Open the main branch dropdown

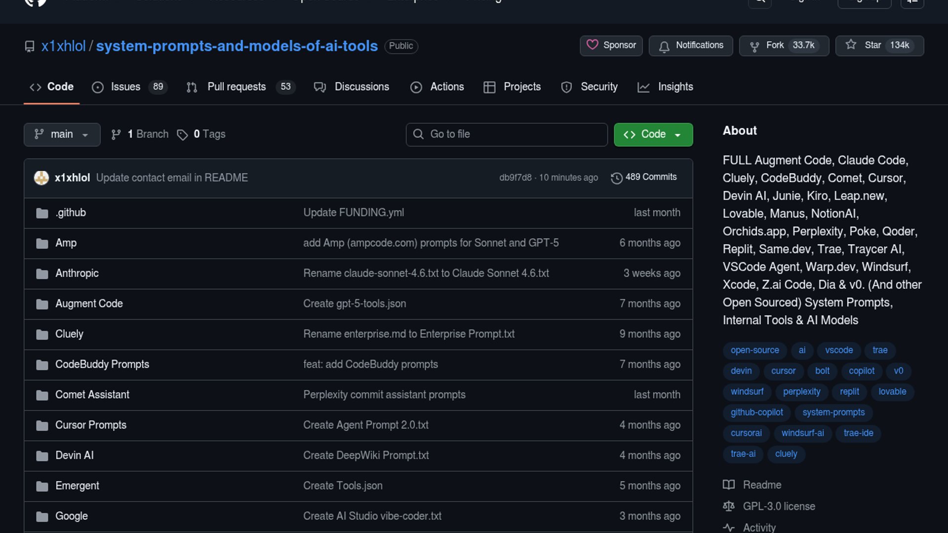pos(62,134)
